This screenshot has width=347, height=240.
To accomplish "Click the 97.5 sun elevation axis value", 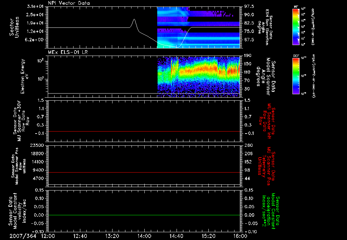I will [x=249, y=6].
